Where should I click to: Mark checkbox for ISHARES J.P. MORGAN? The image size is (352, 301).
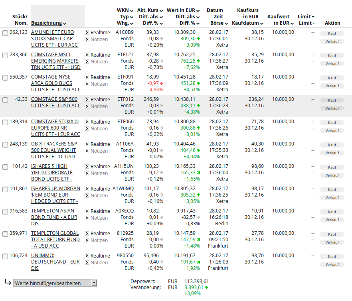coord(5,189)
